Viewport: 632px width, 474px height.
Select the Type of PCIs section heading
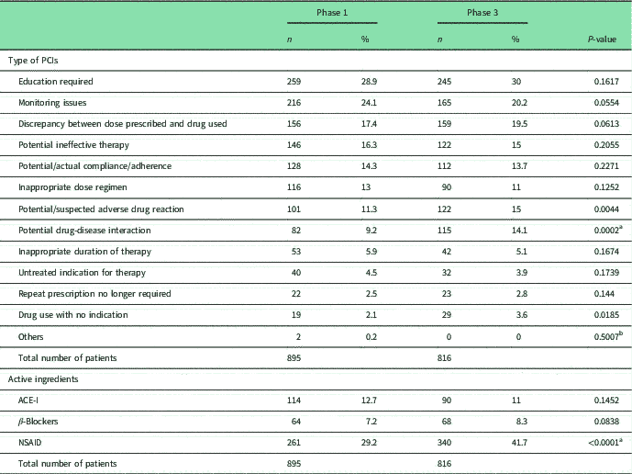[x=37, y=60]
